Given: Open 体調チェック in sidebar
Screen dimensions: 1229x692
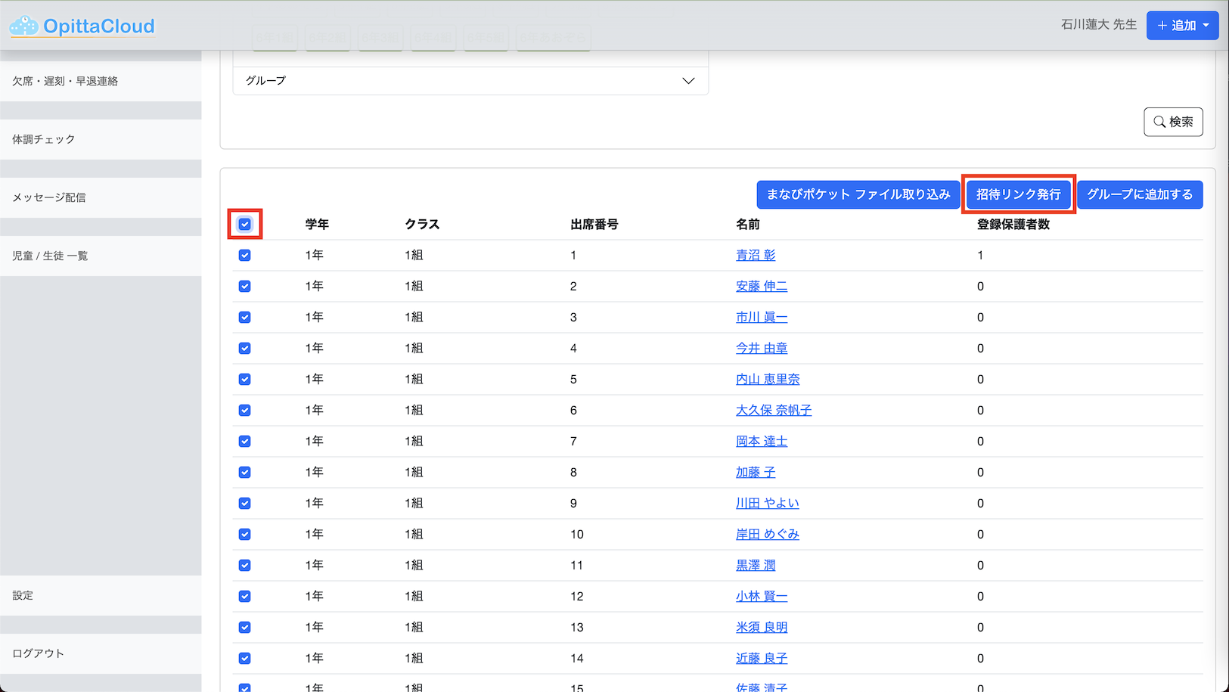Looking at the screenshot, I should 101,139.
